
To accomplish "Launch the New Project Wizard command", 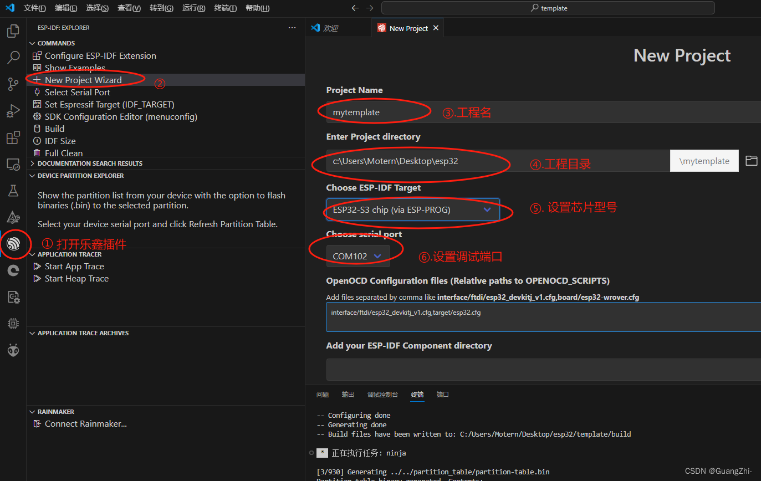I will click(166, 80).
